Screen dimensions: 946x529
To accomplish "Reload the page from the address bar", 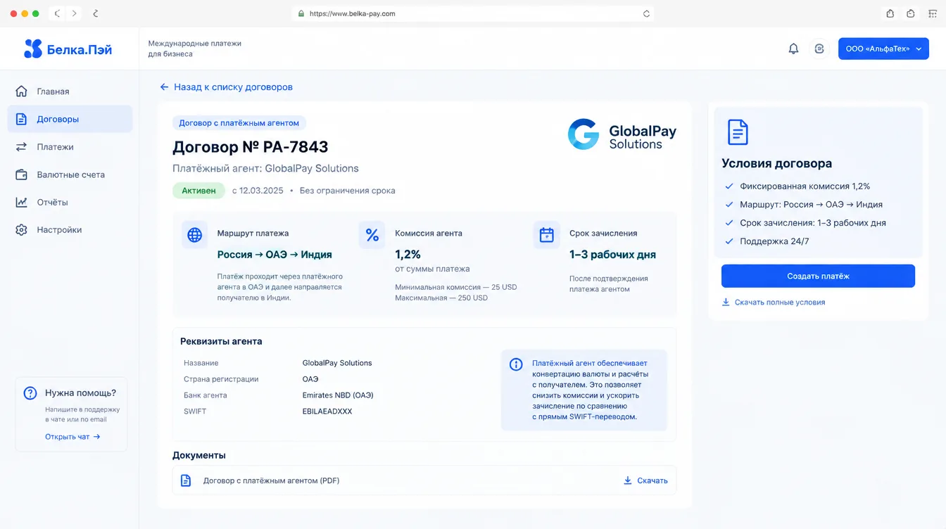I will (646, 13).
